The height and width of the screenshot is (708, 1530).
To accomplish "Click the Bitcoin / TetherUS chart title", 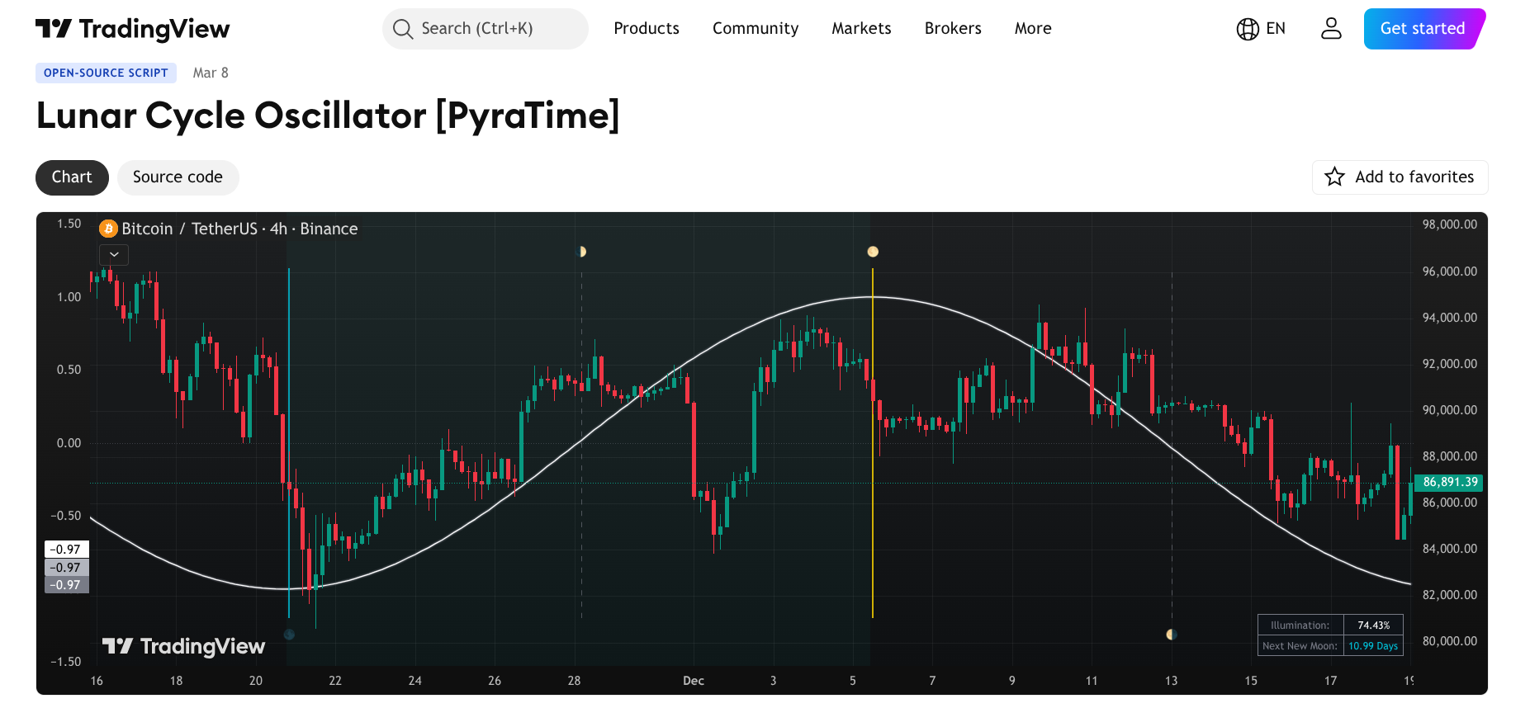I will [239, 229].
